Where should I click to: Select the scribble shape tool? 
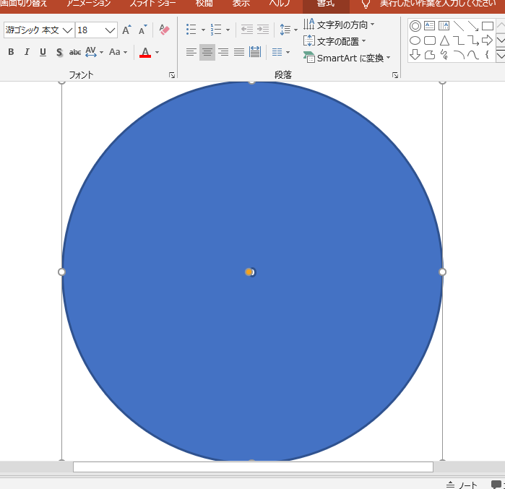point(444,54)
